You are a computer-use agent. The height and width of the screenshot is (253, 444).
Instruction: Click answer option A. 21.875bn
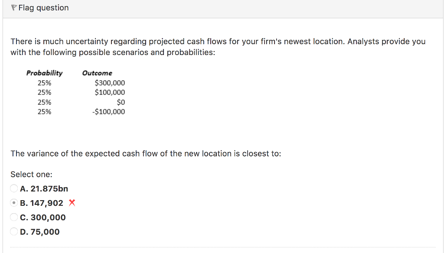point(43,188)
